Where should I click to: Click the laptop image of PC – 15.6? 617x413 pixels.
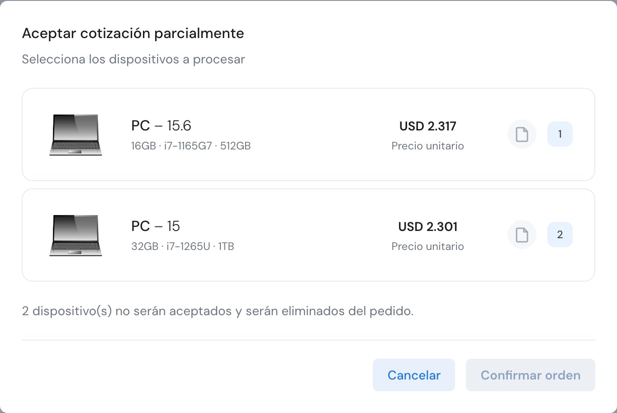[x=76, y=135]
